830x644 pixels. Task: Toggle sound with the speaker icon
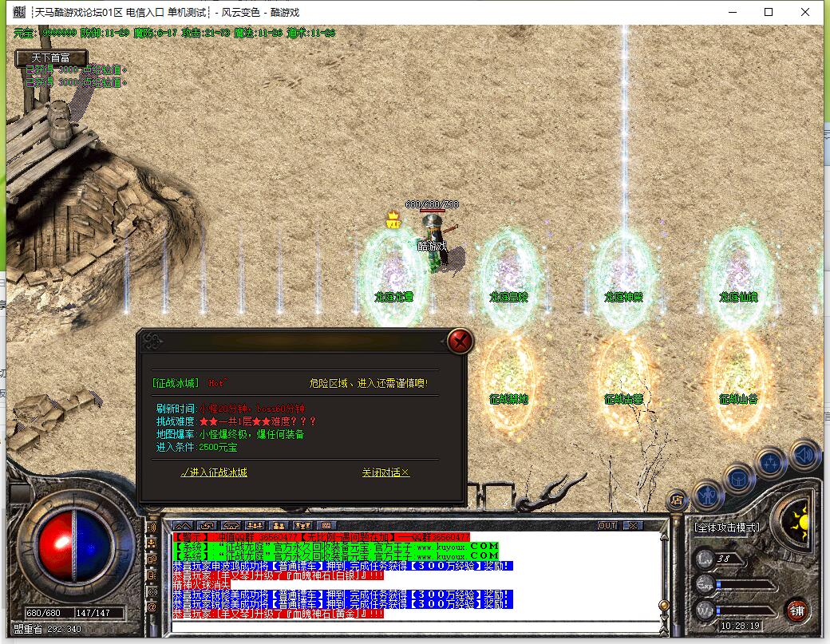[x=804, y=454]
